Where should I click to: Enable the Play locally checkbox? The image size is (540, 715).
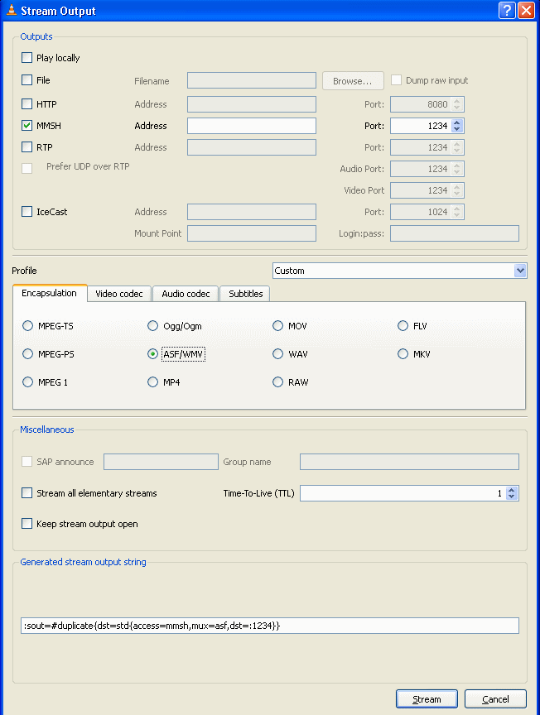[x=27, y=57]
